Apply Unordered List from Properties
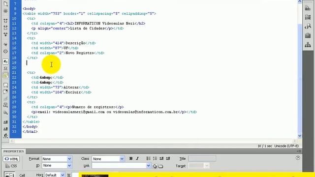 tap(149, 158)
